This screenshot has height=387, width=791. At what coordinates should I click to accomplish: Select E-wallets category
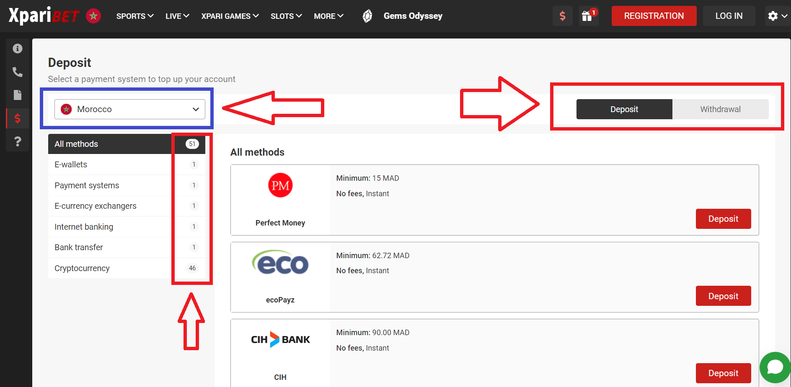coord(127,164)
